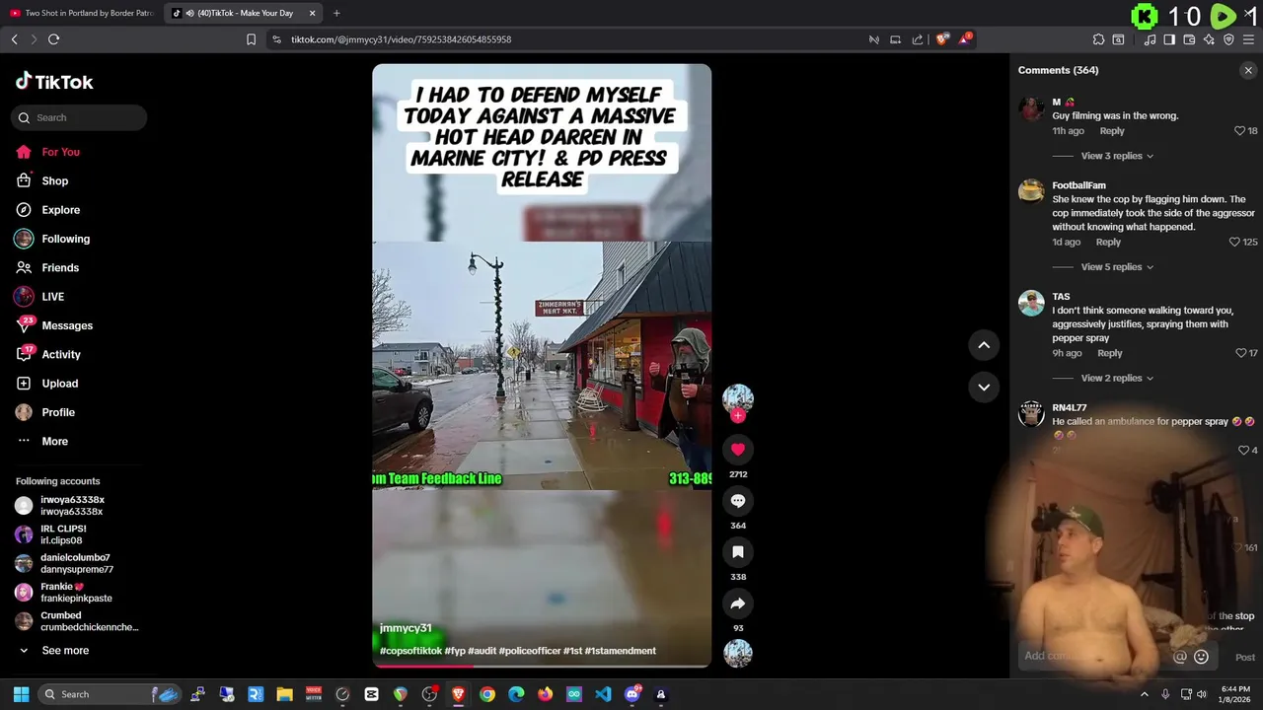
Task: Open Brave Rewards triangle icon
Action: (x=965, y=39)
